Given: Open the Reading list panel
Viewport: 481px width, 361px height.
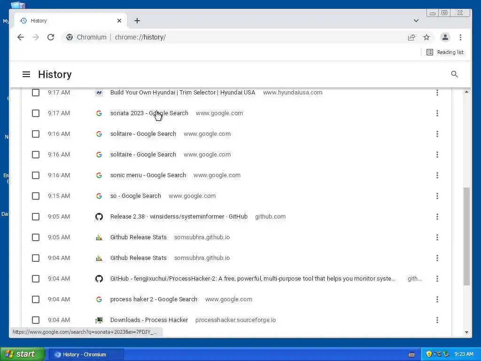Looking at the screenshot, I should tap(445, 52).
